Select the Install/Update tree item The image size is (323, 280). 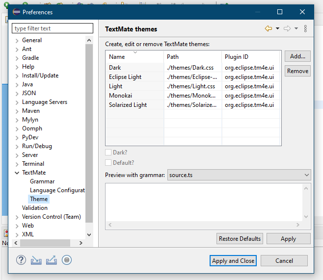[40, 76]
